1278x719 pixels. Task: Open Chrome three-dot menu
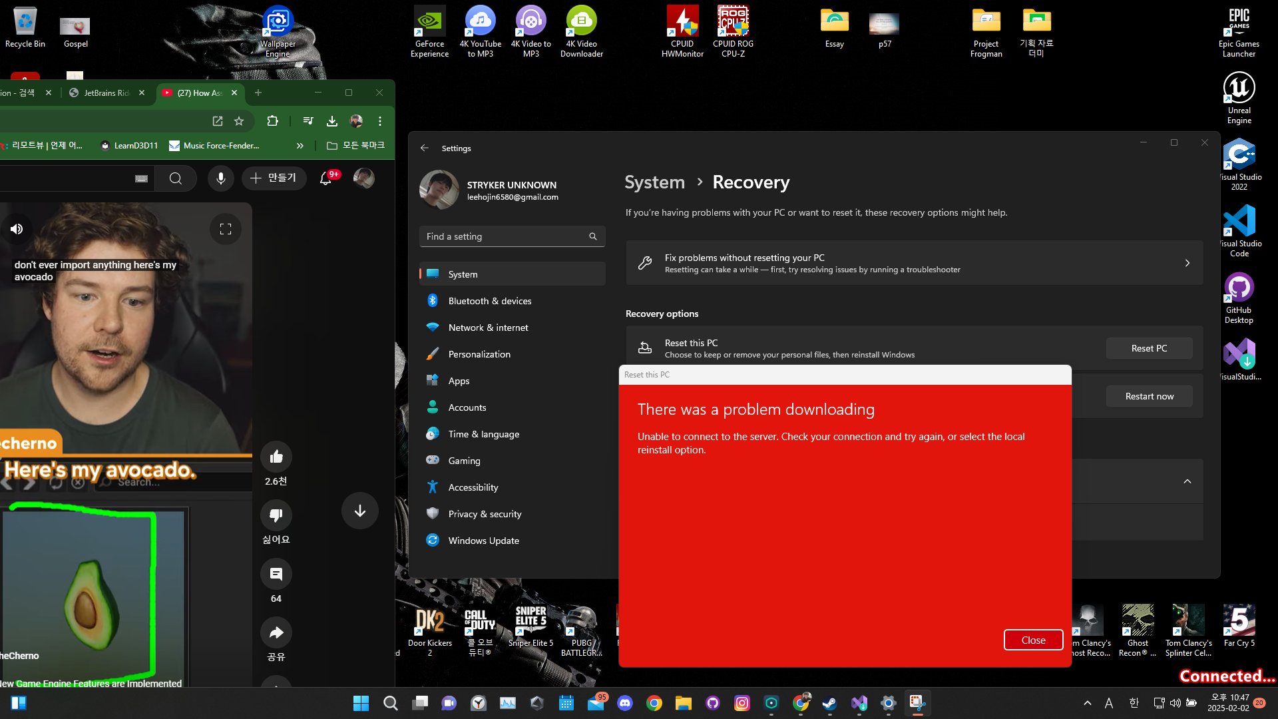380,121
